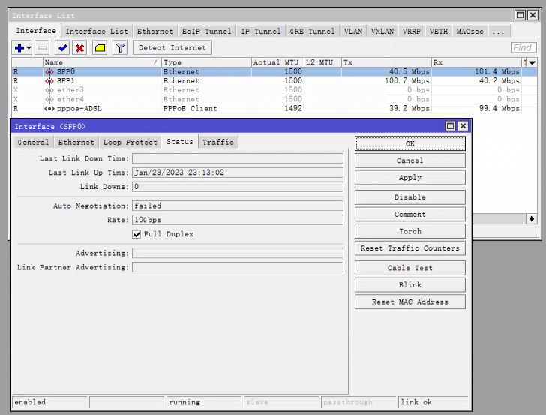Open the VRRP tab
The height and width of the screenshot is (415, 546).
click(411, 31)
